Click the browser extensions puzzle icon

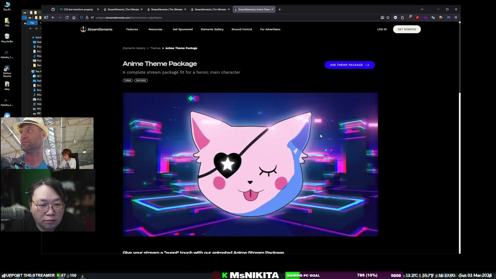tap(402, 17)
